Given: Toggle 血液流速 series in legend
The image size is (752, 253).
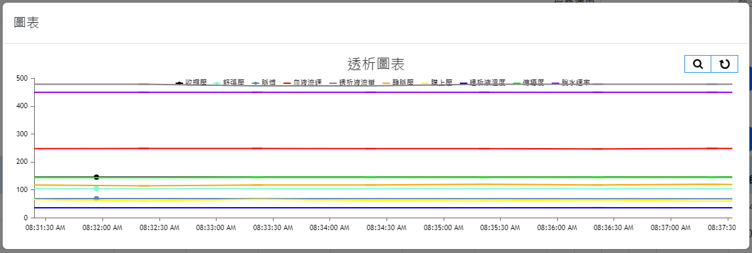Looking at the screenshot, I should coord(303,83).
